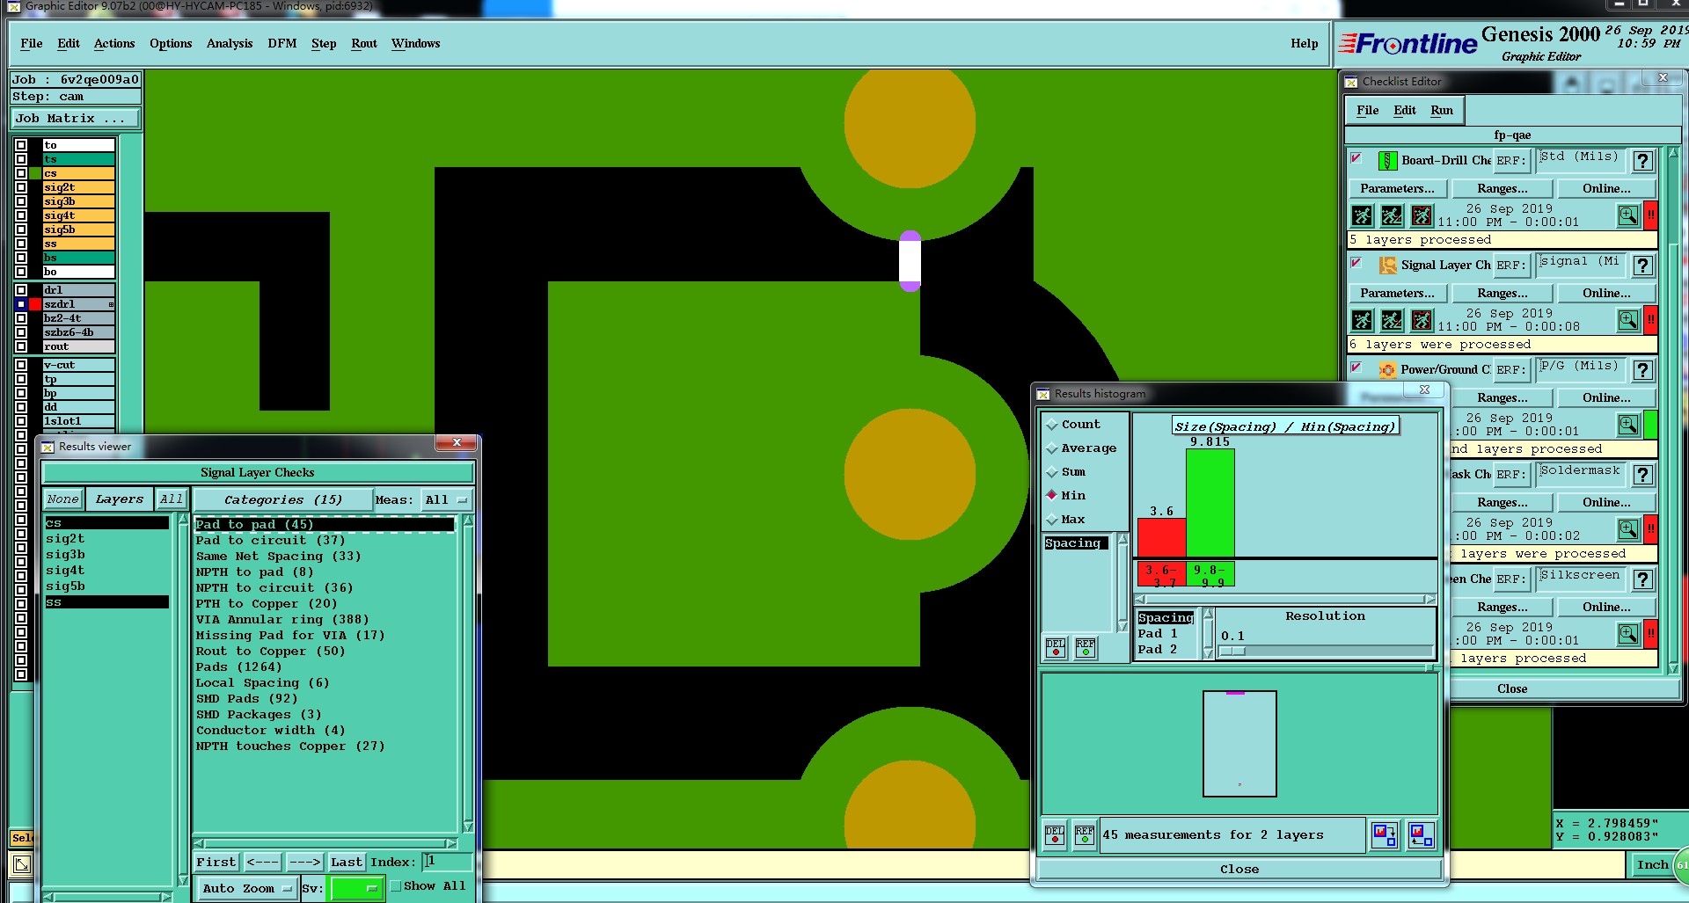Click green 9.815 histogram bar
The image size is (1689, 903).
coord(1210,502)
